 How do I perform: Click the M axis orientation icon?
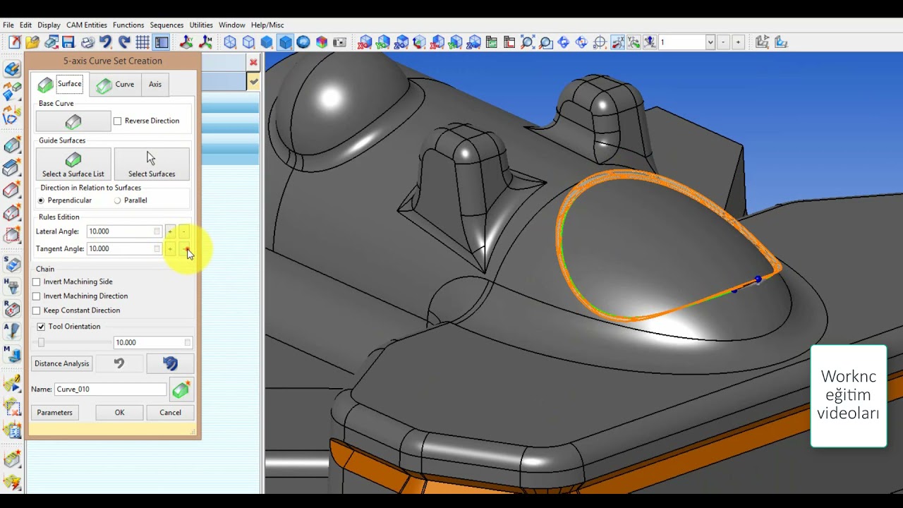click(x=206, y=42)
